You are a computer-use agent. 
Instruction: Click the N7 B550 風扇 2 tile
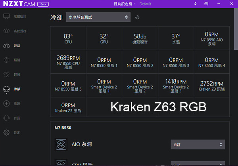(140, 62)
